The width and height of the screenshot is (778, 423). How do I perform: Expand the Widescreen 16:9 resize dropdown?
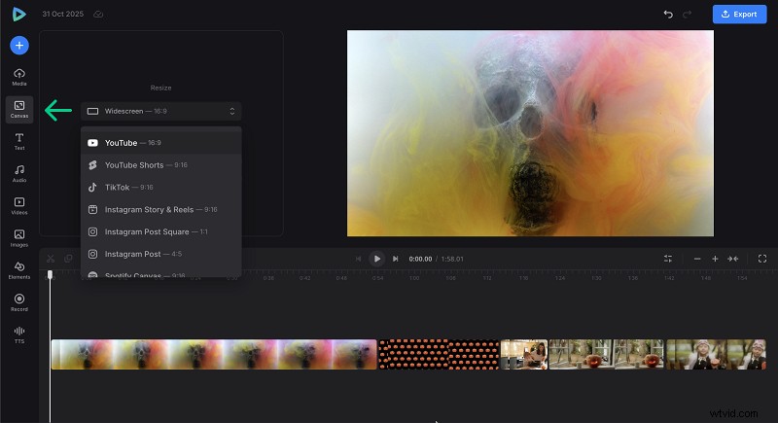[x=160, y=111]
